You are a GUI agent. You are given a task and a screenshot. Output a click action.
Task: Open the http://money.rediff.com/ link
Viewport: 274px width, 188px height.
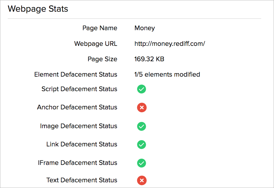(170, 44)
